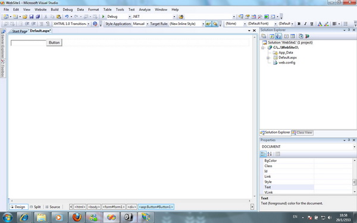Open the (Default Font) dropdown

(x=275, y=24)
